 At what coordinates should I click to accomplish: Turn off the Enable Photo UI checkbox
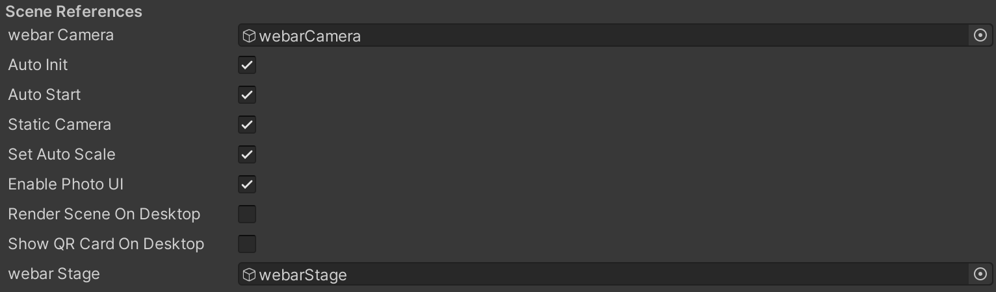pos(247,184)
